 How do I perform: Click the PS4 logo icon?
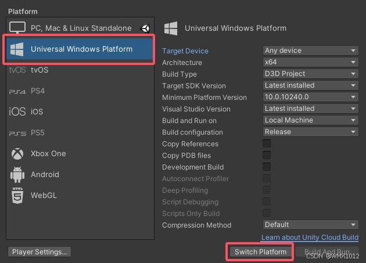(x=17, y=92)
